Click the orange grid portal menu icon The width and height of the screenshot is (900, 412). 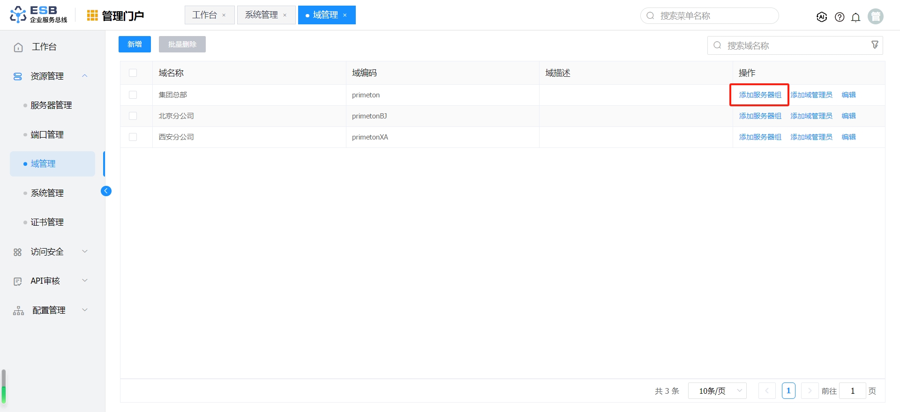click(x=92, y=15)
